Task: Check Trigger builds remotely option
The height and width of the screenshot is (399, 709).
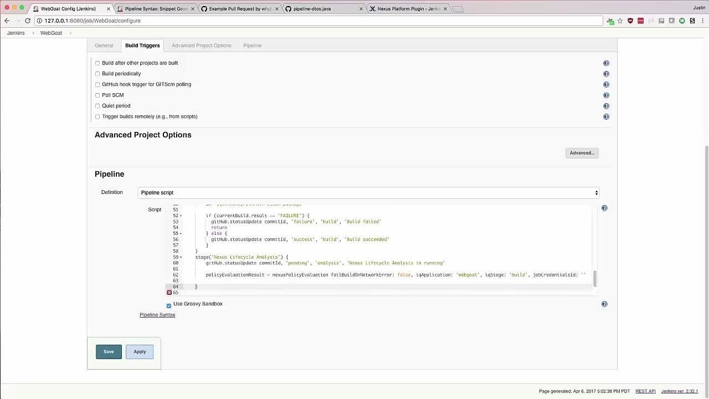Action: [97, 117]
